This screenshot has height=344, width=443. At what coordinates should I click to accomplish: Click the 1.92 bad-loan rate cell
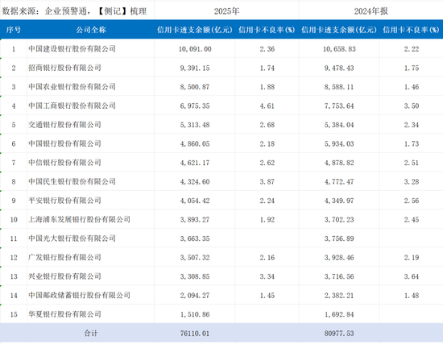(267, 220)
